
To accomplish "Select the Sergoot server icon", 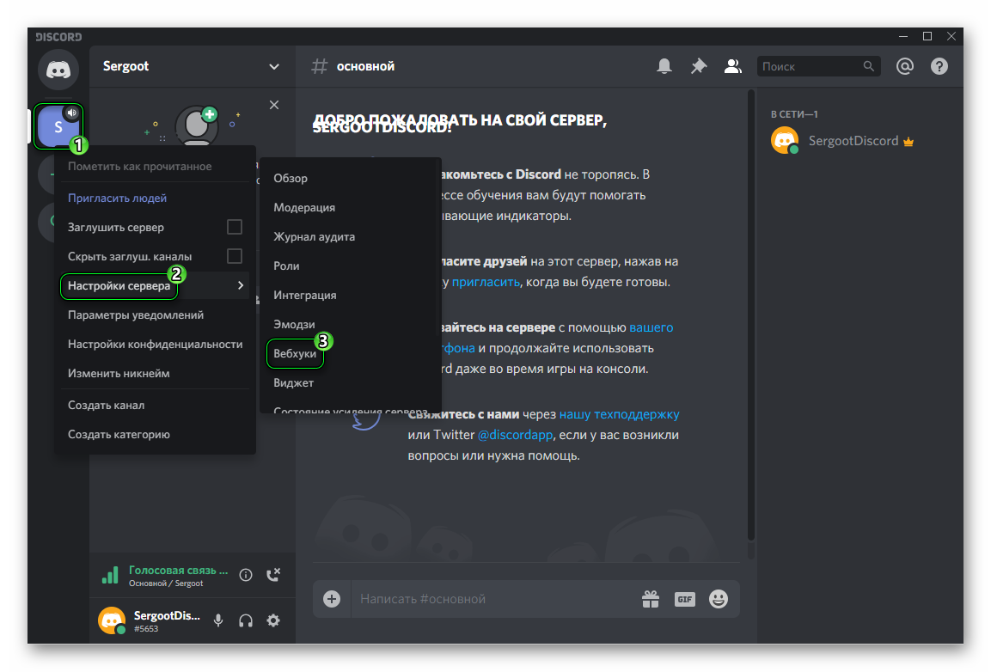I will 58,126.
